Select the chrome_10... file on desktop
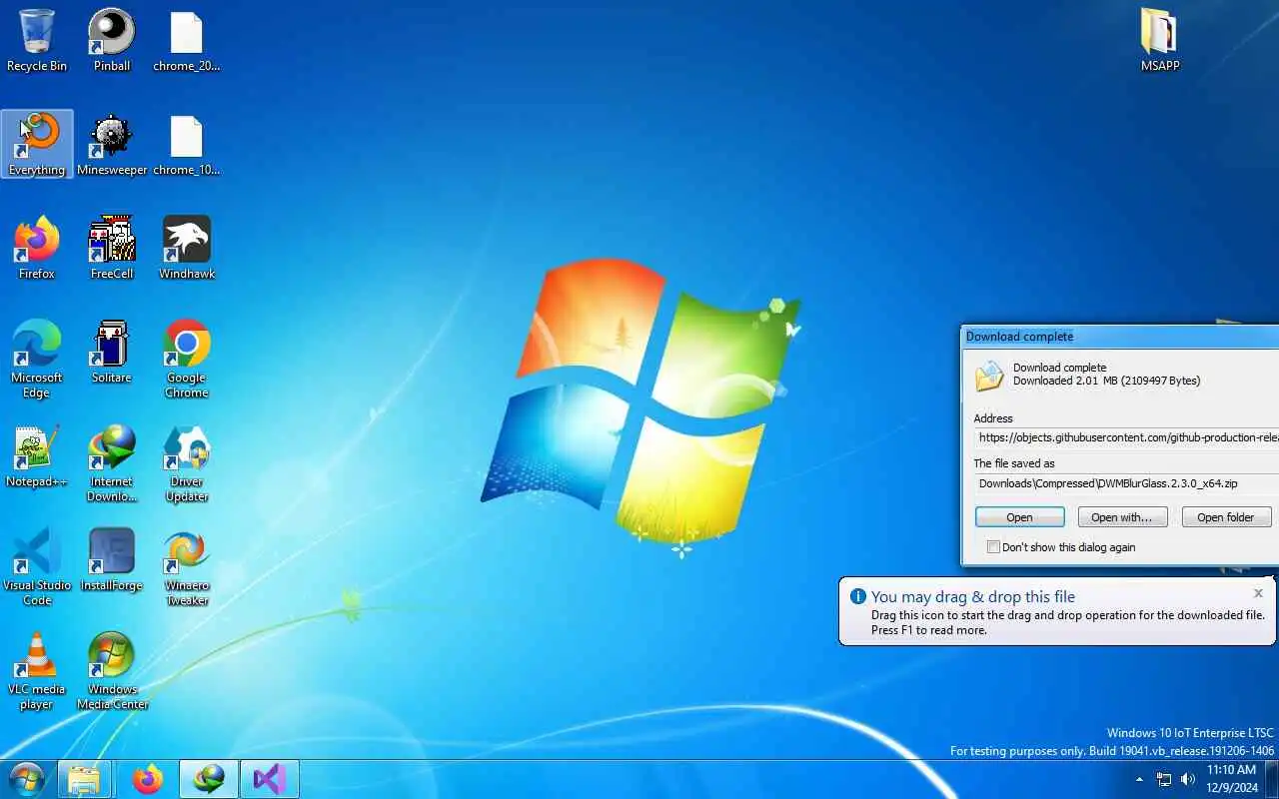1279x799 pixels. [187, 144]
